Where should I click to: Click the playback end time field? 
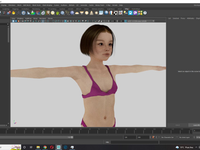pyautogui.click(x=130, y=137)
